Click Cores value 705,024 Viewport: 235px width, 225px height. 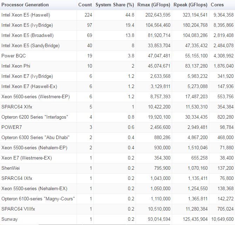point(226,209)
